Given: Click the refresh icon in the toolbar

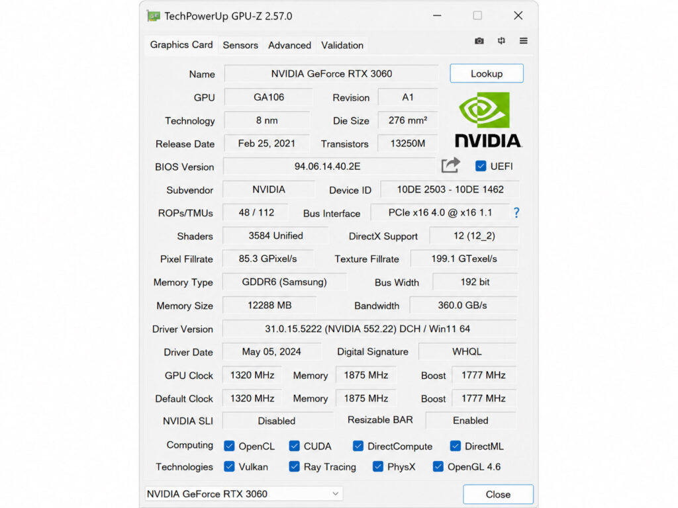Looking at the screenshot, I should [x=501, y=40].
